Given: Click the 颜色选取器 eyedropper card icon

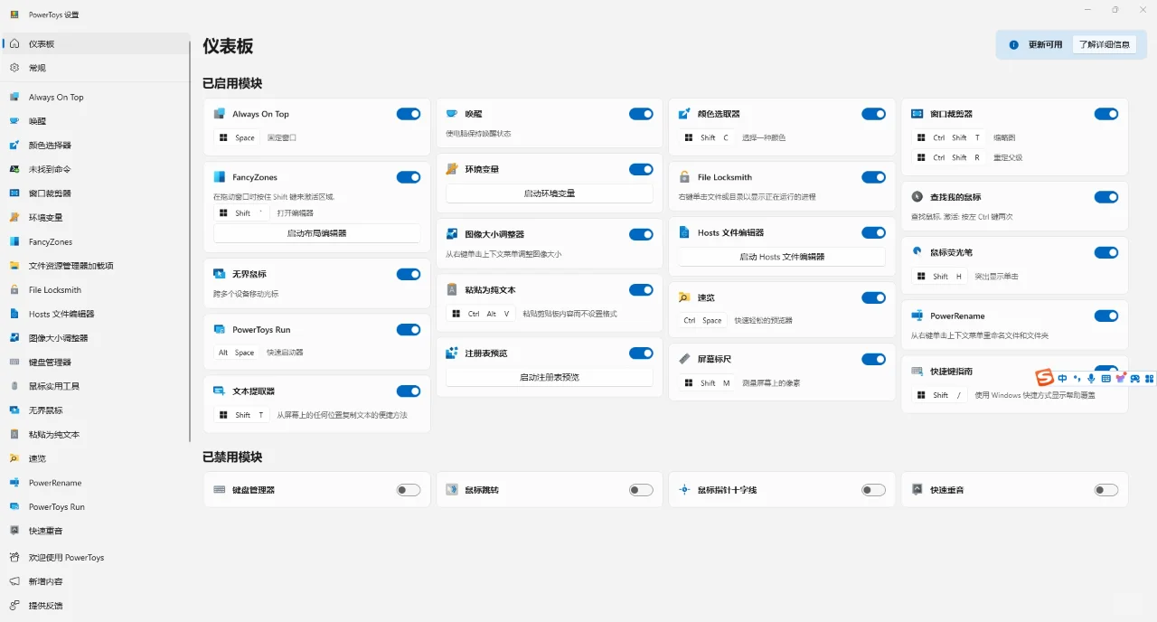Looking at the screenshot, I should pyautogui.click(x=684, y=114).
